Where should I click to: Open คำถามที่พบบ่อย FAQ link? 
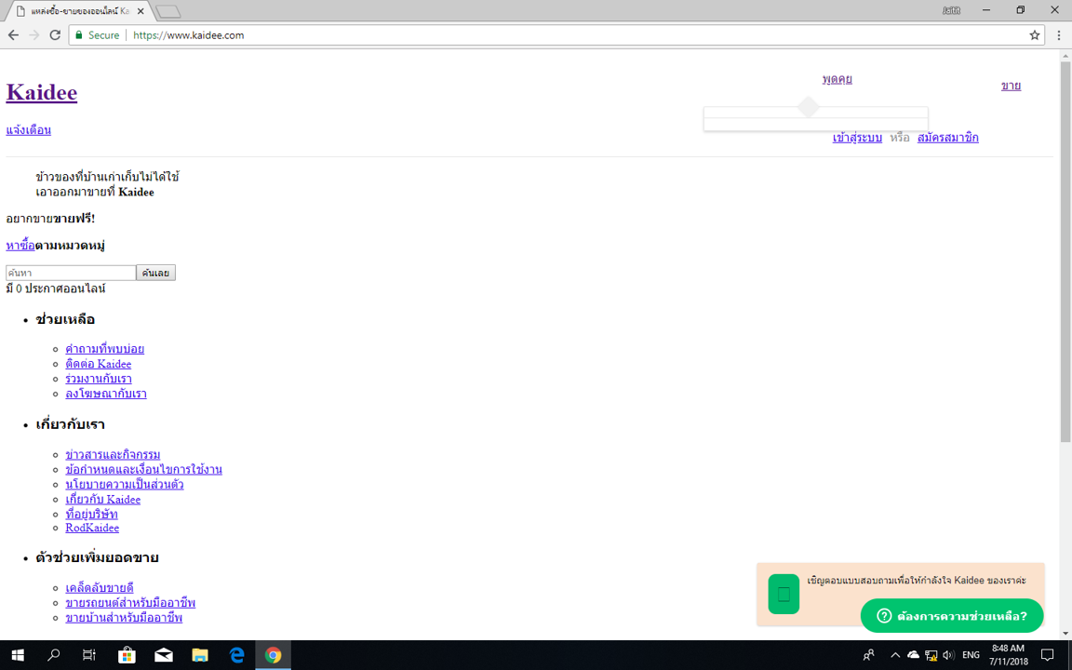tap(104, 349)
